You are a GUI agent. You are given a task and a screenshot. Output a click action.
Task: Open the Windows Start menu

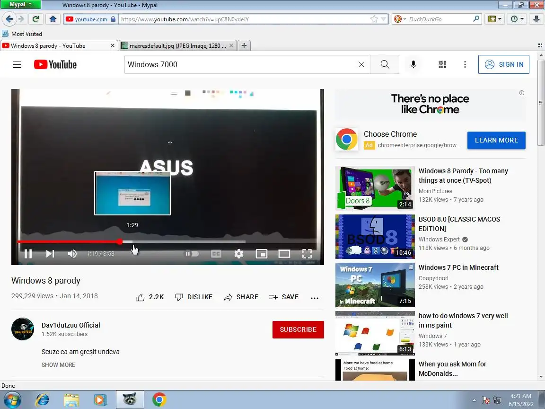[12, 400]
